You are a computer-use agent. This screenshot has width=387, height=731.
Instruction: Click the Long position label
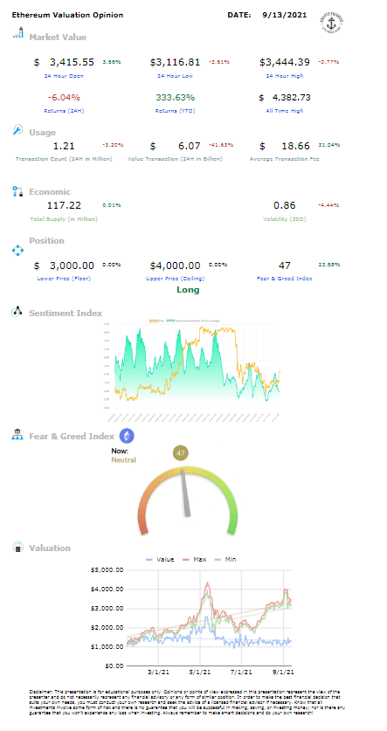pos(188,290)
